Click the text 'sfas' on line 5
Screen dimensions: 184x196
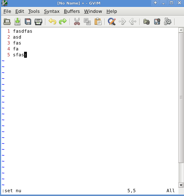(19, 55)
